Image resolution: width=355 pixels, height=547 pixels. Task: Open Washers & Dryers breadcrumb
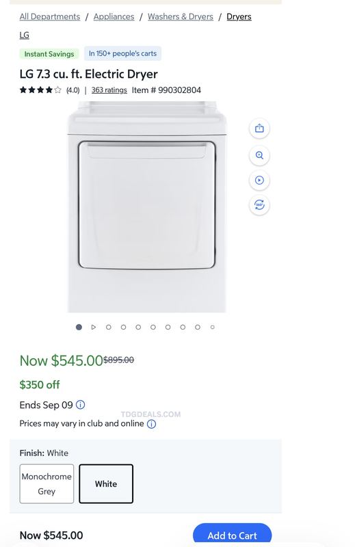[181, 16]
